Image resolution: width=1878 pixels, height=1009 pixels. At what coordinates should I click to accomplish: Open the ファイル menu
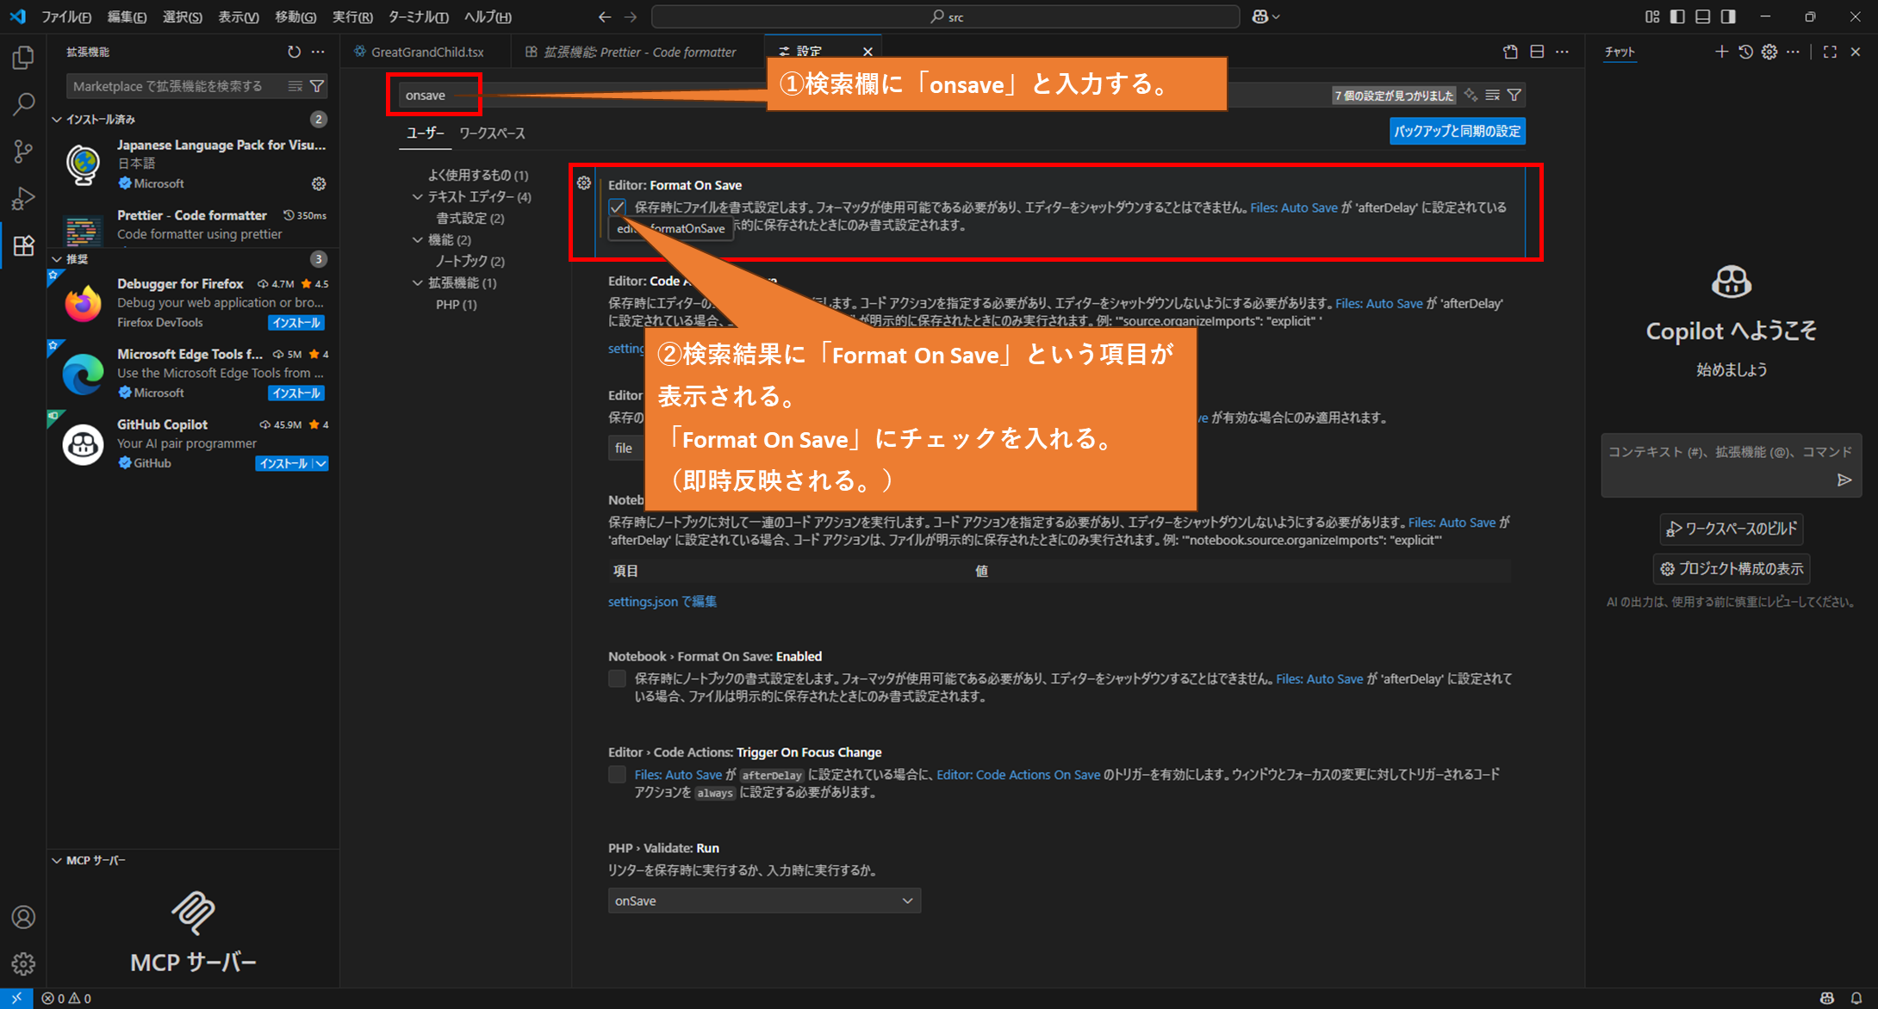[66, 17]
